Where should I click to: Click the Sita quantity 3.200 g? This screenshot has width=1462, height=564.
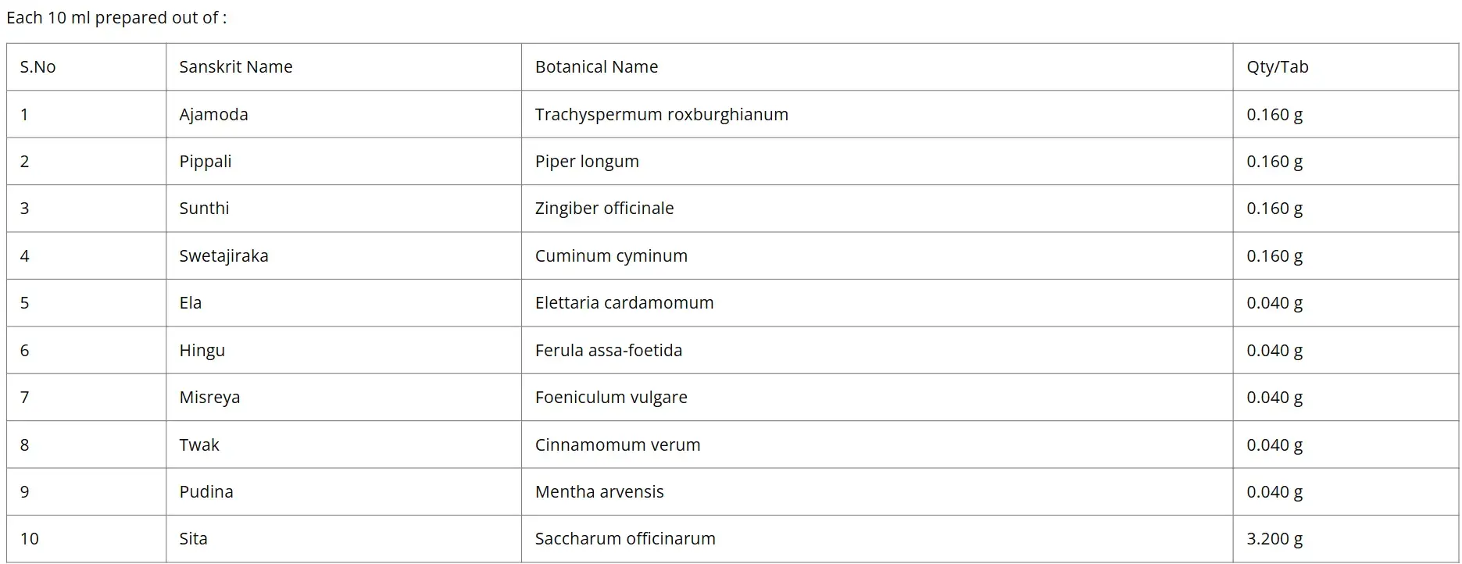coord(1274,539)
